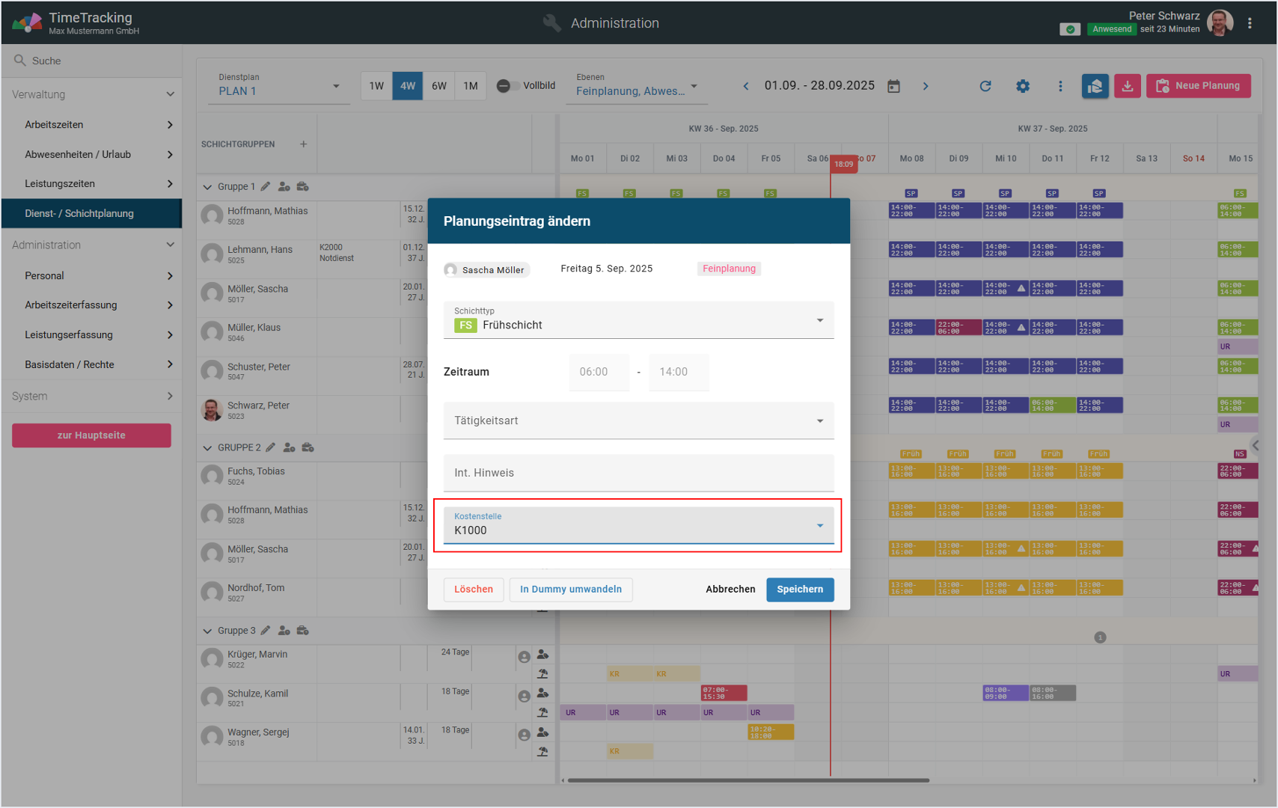Click the red download icon button

click(1127, 86)
